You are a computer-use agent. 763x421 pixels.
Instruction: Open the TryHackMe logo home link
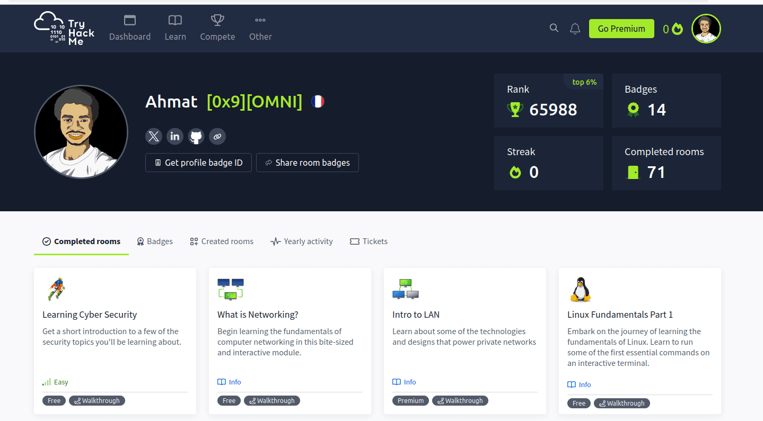click(x=64, y=28)
